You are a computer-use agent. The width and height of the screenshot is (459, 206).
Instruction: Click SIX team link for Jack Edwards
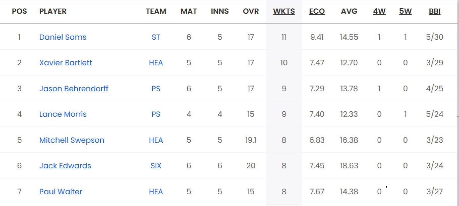pos(156,166)
